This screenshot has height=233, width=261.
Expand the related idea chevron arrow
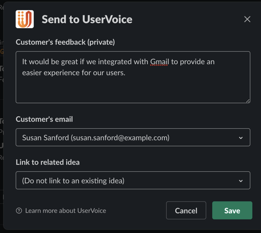click(x=241, y=181)
